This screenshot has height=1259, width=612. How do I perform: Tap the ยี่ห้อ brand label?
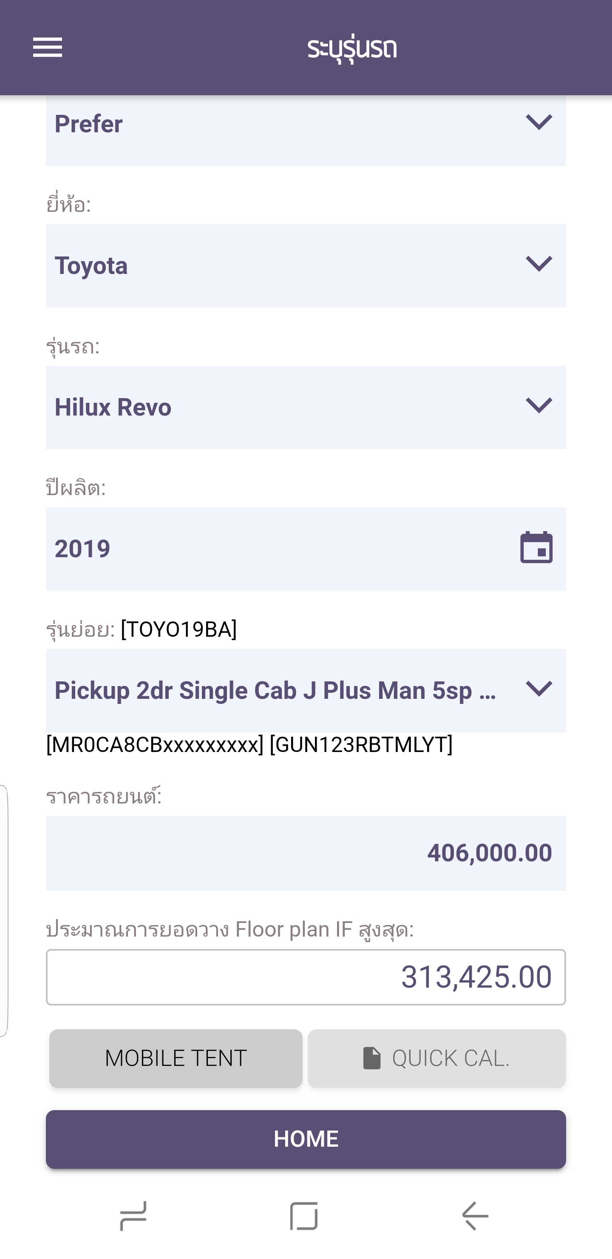(68, 204)
